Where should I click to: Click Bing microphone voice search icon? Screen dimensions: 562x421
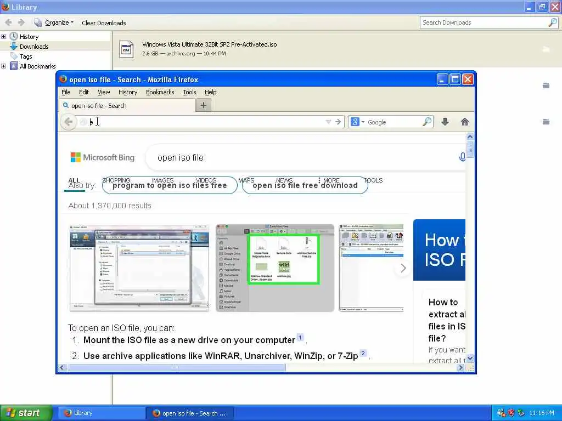point(462,157)
